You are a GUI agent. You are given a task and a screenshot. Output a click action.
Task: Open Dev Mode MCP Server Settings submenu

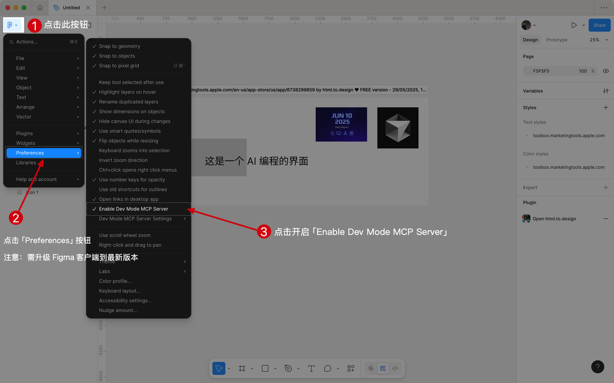pos(139,219)
